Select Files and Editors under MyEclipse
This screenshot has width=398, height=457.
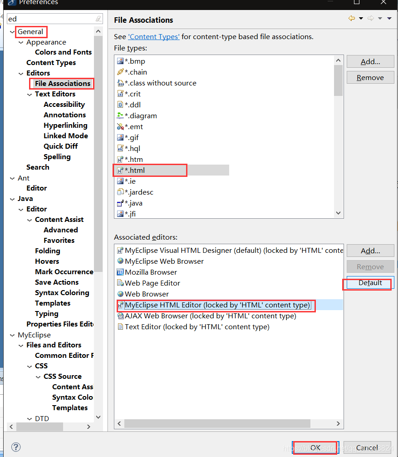[54, 345]
